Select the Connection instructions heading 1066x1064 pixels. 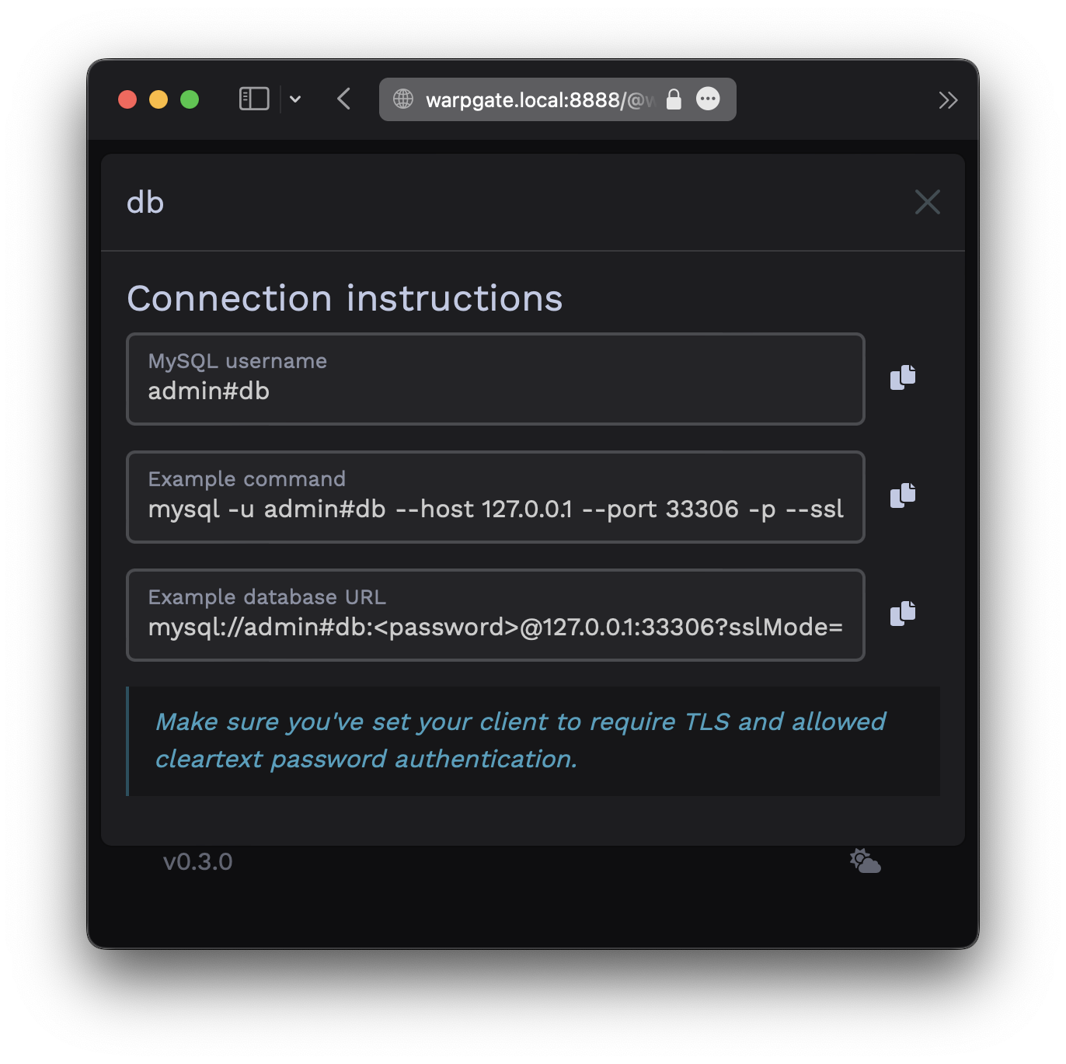tap(345, 297)
